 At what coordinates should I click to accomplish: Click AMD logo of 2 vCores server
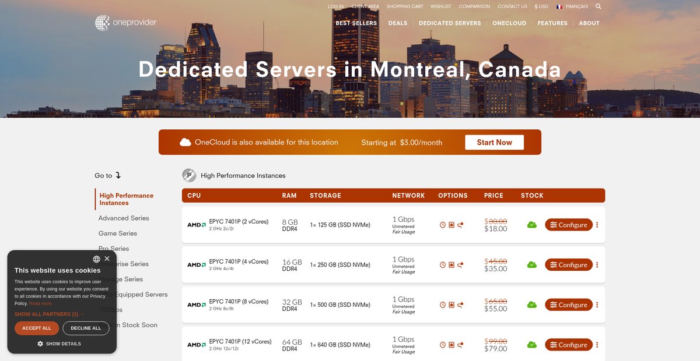[197, 225]
